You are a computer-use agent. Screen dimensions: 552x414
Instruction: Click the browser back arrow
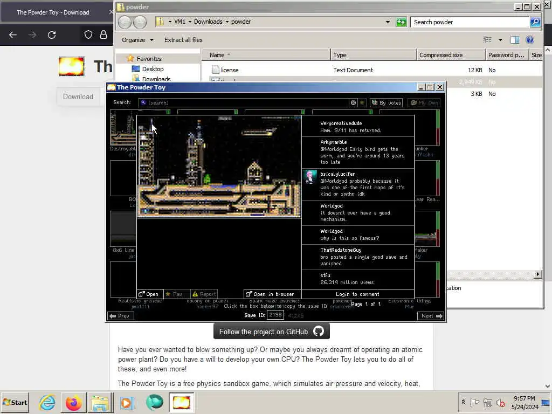tap(13, 35)
